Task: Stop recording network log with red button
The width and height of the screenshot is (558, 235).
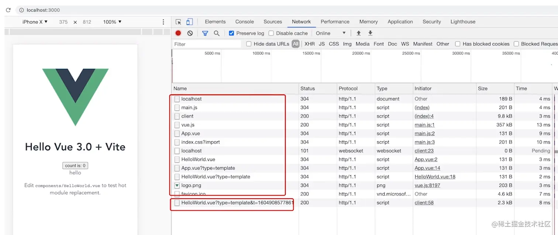Action: coord(178,33)
